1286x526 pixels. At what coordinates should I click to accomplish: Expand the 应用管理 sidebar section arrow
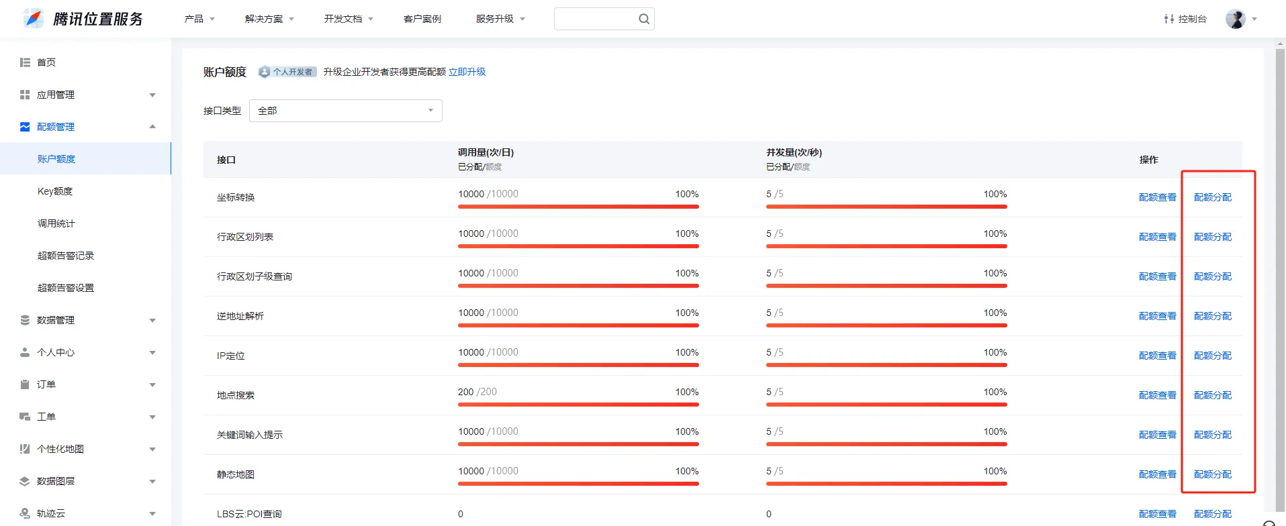[152, 95]
